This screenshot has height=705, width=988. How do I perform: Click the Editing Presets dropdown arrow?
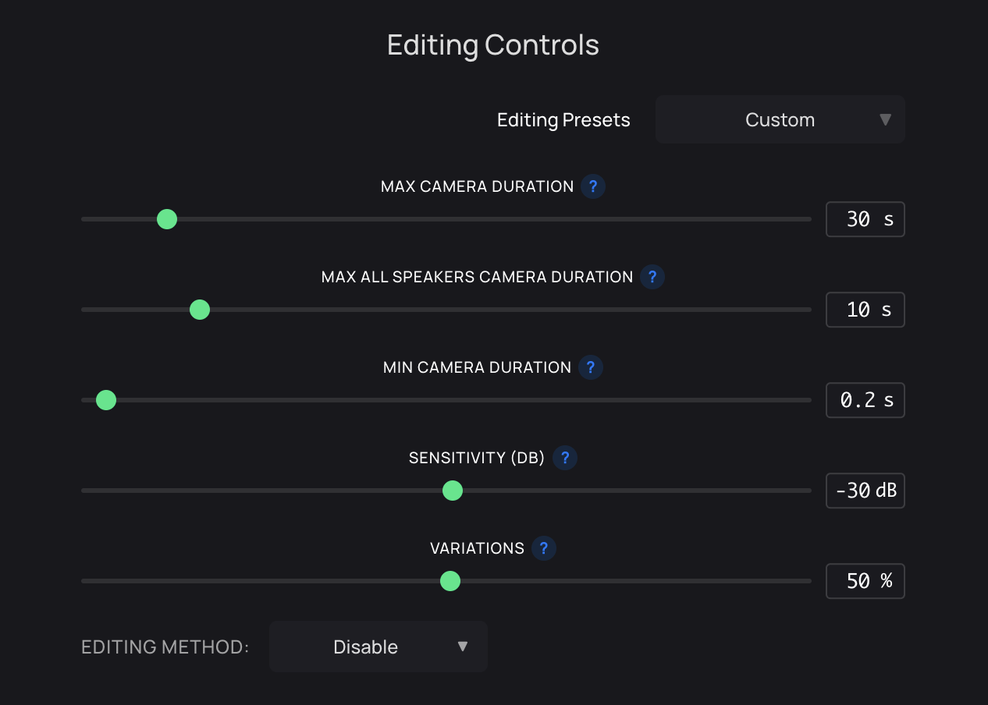(x=885, y=119)
